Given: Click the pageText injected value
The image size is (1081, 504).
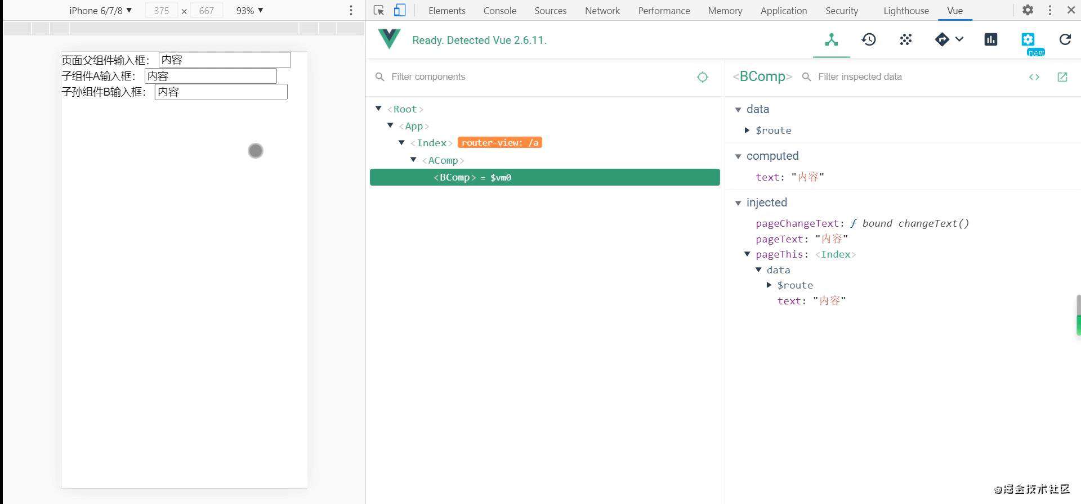Looking at the screenshot, I should [x=832, y=239].
